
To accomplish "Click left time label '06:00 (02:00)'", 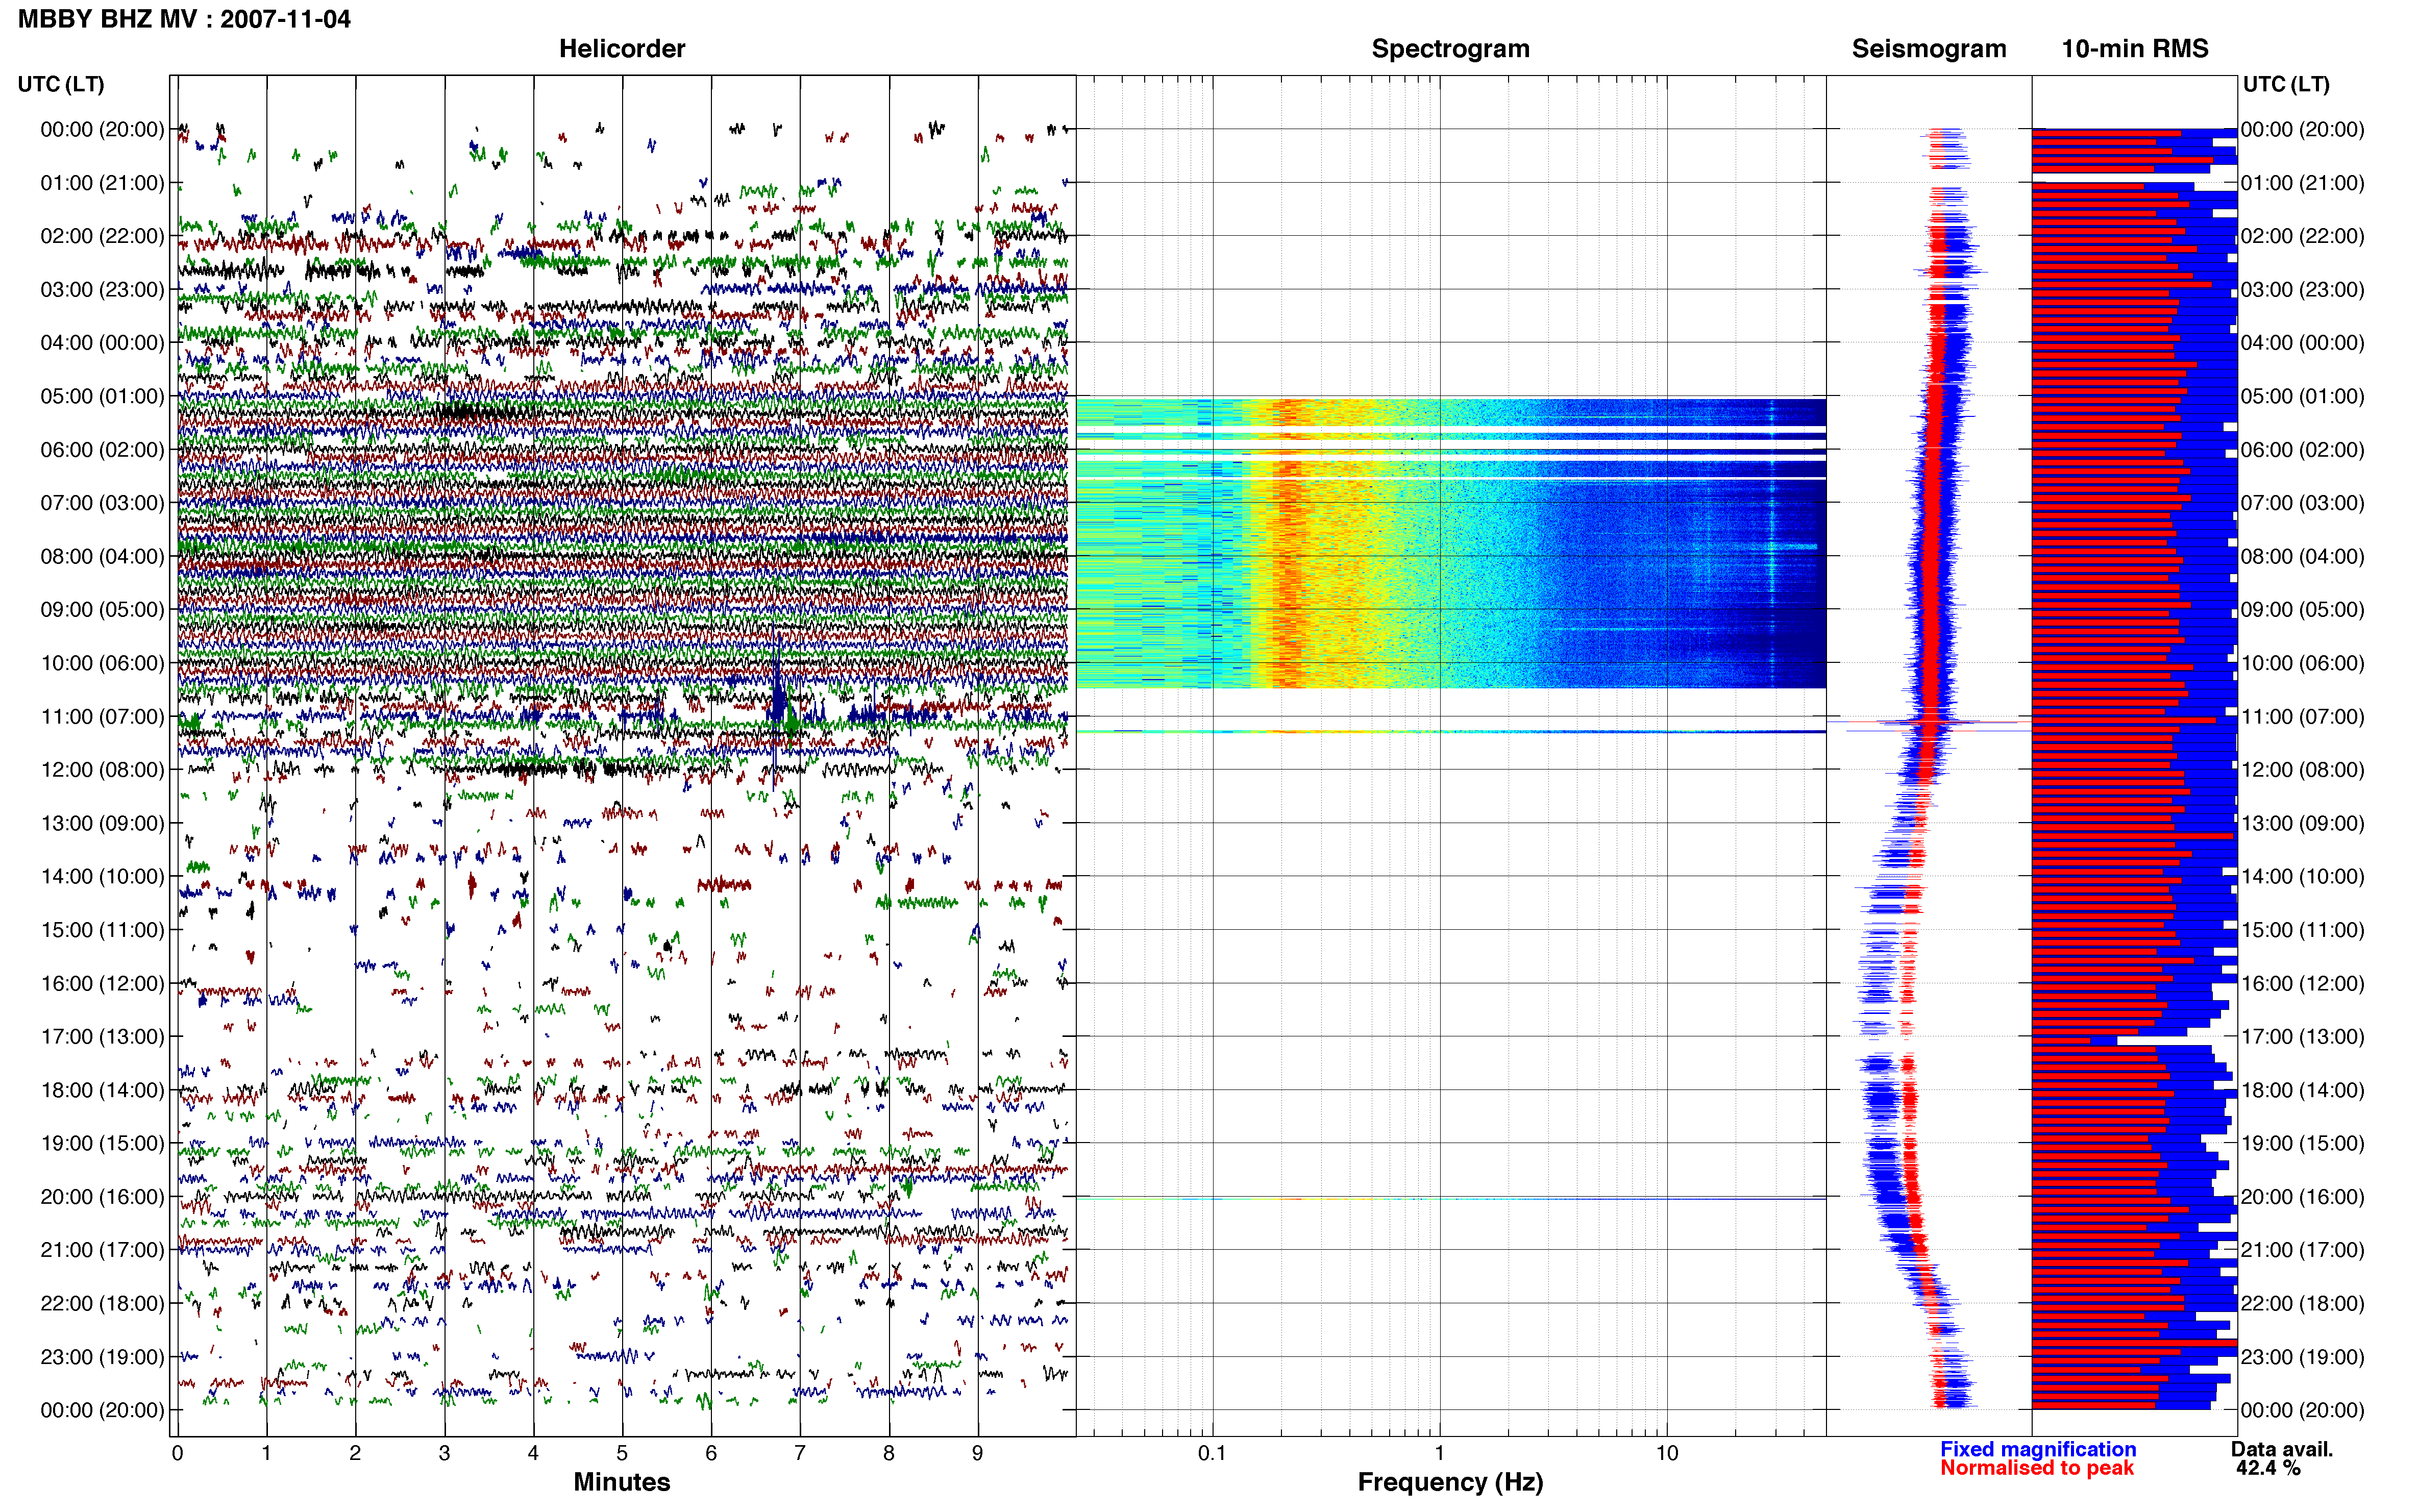I will coord(102,450).
